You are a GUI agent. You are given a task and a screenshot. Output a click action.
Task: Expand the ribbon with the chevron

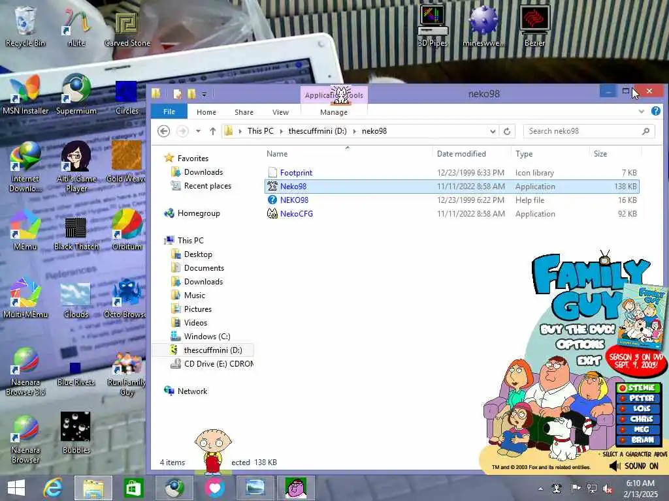642,111
